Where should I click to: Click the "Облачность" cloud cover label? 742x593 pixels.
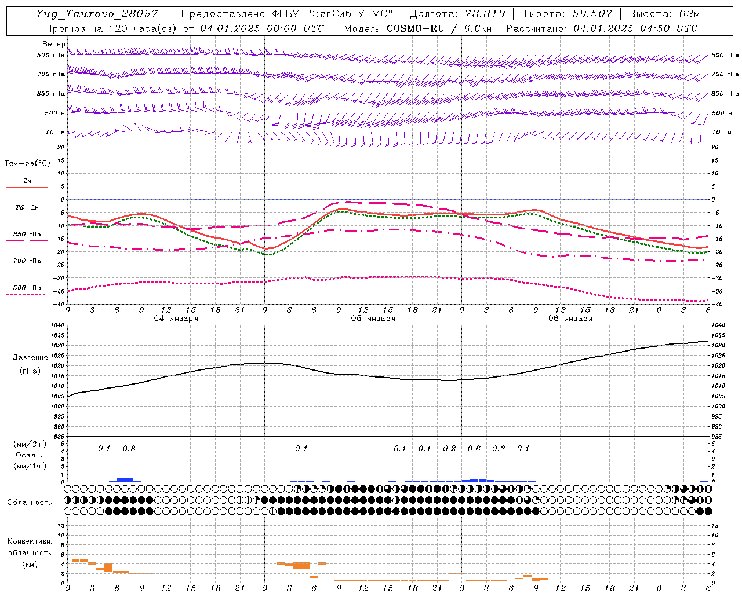pos(30,502)
